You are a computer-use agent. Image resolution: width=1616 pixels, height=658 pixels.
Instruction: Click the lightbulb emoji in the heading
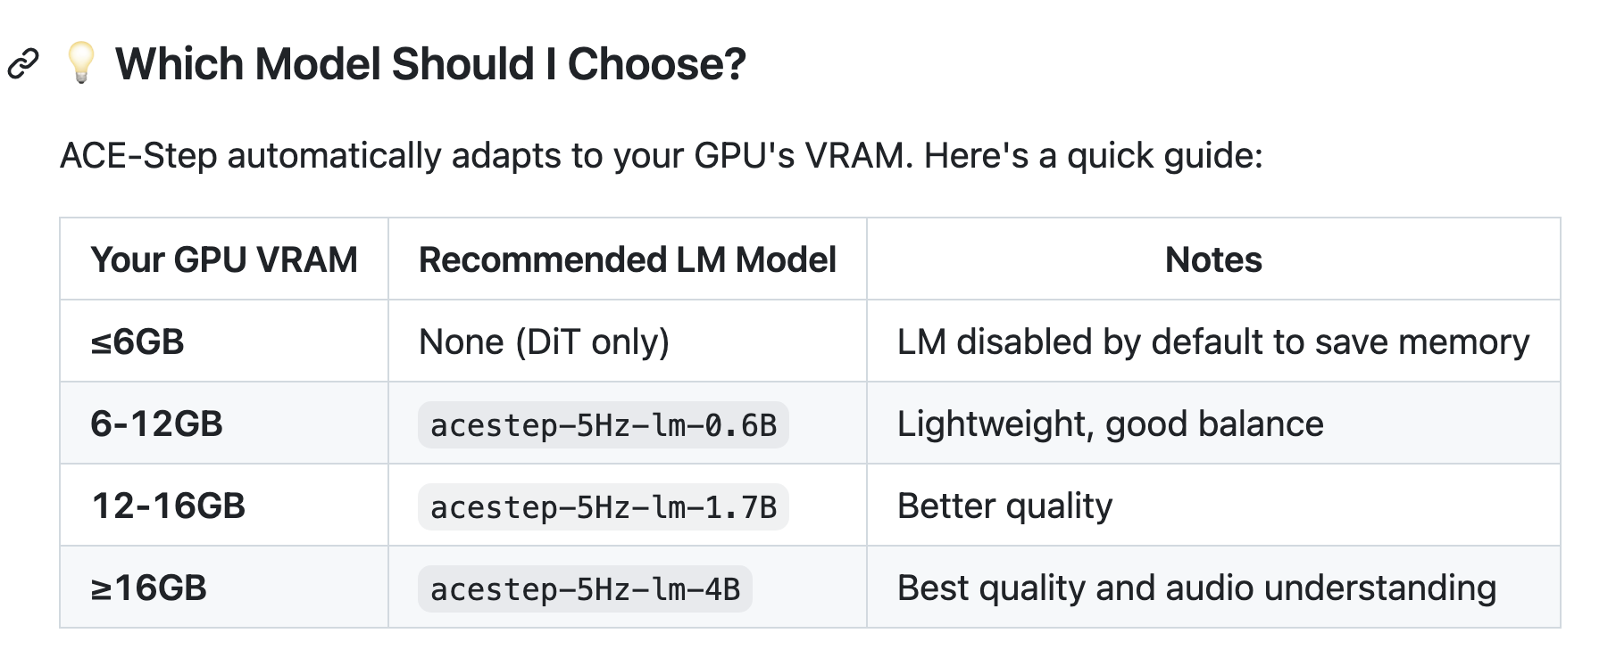80,63
